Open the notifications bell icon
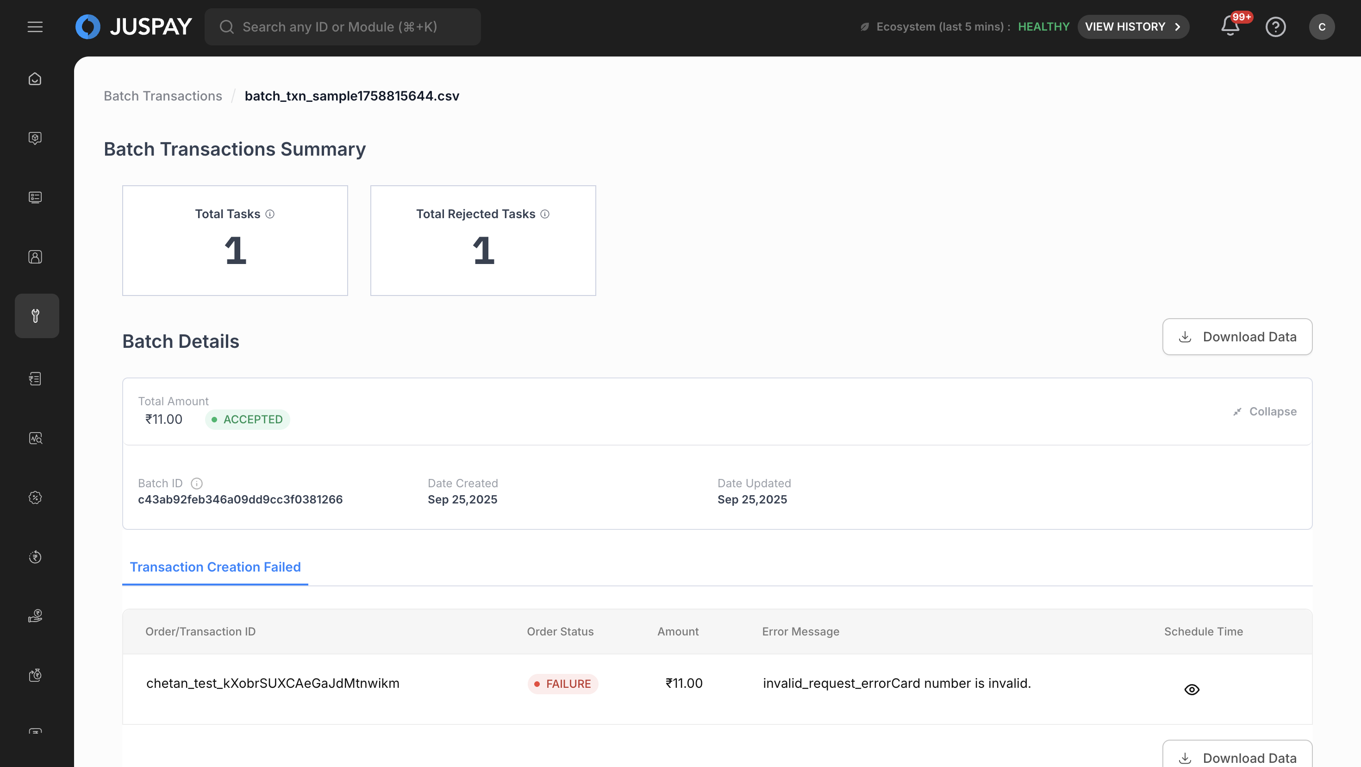This screenshot has height=767, width=1361. click(x=1230, y=26)
